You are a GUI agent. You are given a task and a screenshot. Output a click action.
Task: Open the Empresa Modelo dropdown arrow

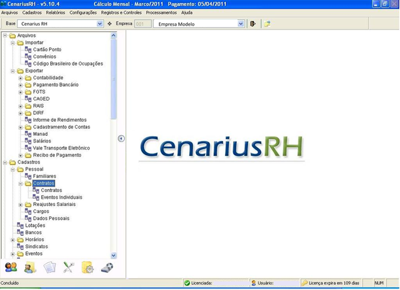click(x=241, y=24)
